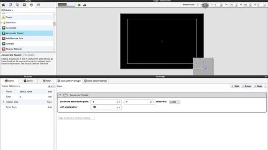Click the Behaviors folder icon
268x150 pixels.
point(5,22)
